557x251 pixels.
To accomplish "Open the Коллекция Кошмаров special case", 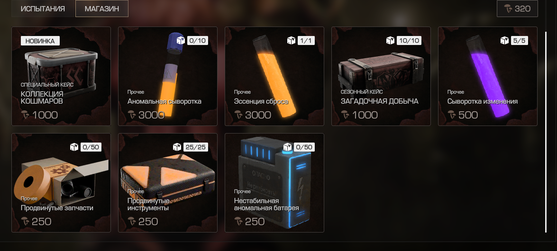I will pos(61,76).
